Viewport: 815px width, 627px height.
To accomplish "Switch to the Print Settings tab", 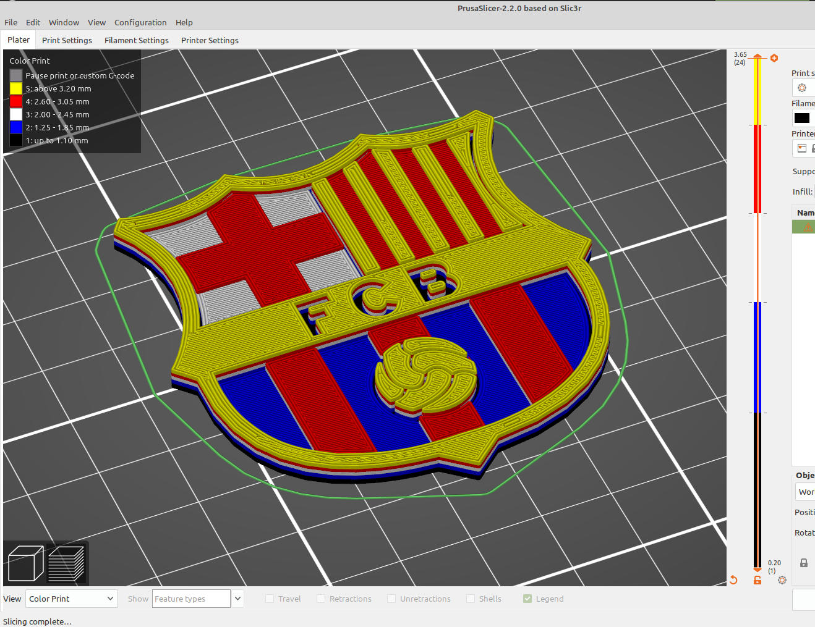I will click(67, 40).
